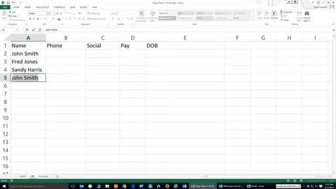
Task: Open Chrome from the taskbar
Action: coord(124,186)
